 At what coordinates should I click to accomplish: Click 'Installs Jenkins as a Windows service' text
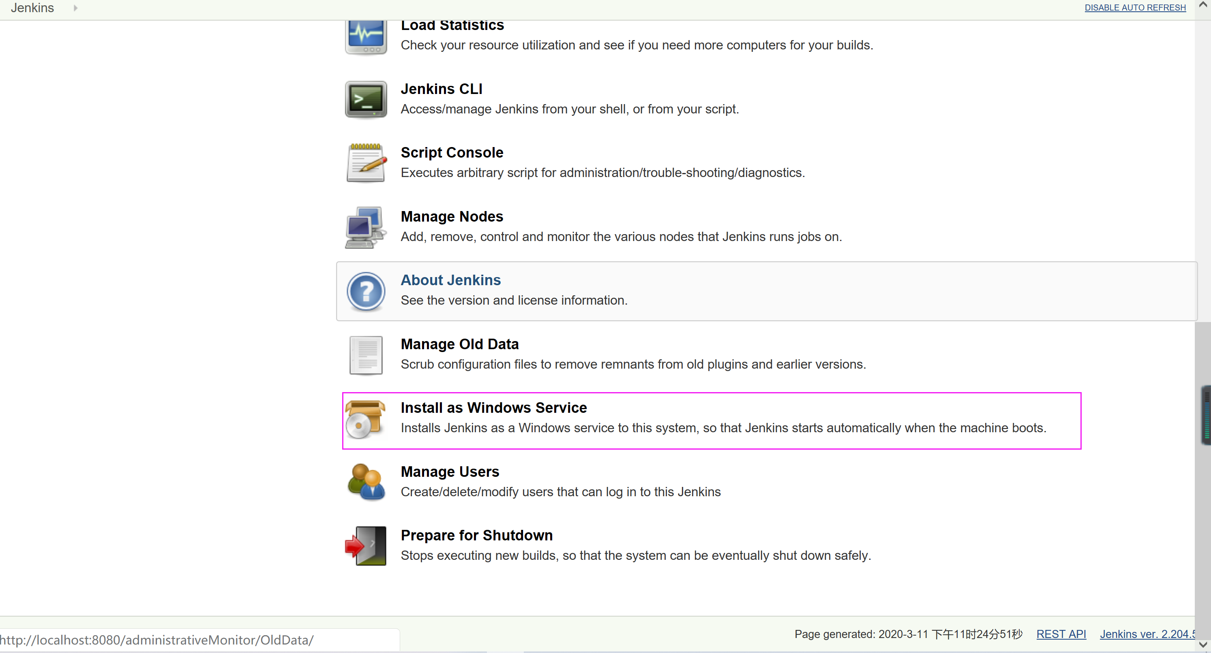723,428
